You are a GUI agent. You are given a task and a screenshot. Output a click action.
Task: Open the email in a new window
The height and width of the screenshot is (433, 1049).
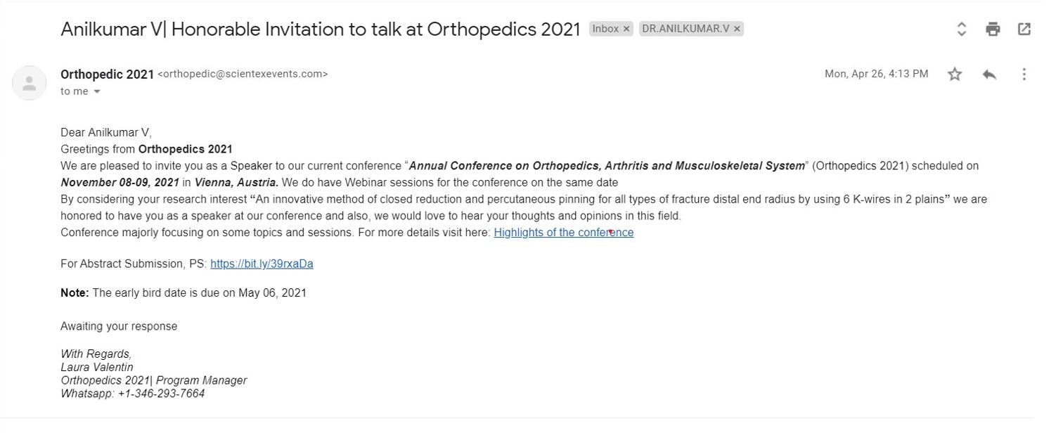pos(1024,30)
